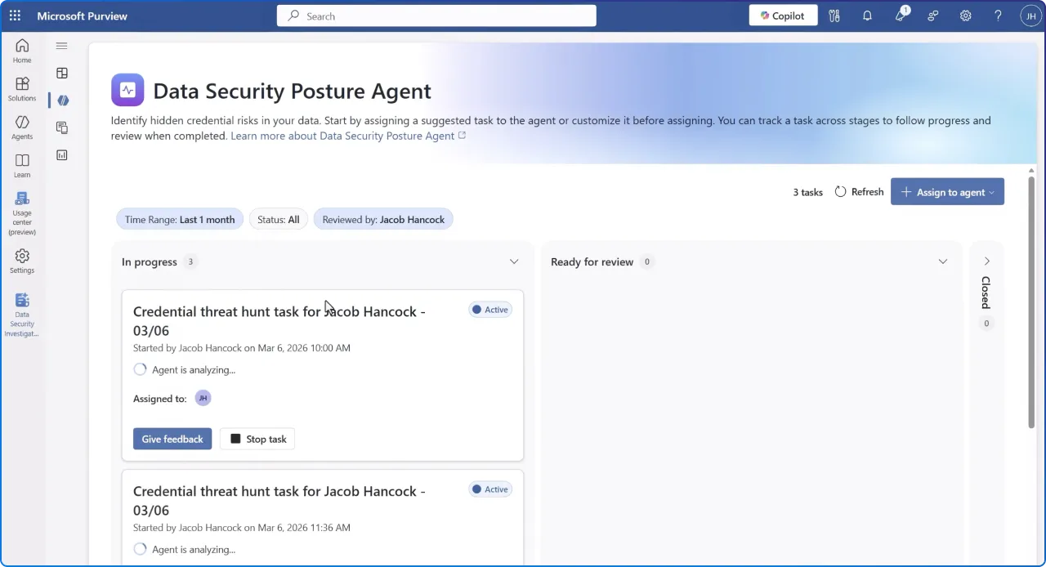
Task: Collapse the In progress column
Action: (514, 261)
